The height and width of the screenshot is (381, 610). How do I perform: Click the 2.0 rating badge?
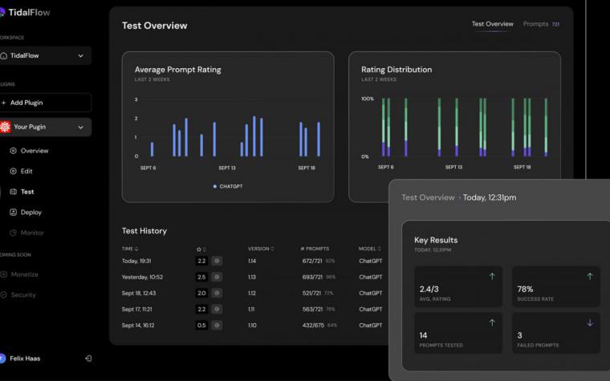[x=201, y=293]
